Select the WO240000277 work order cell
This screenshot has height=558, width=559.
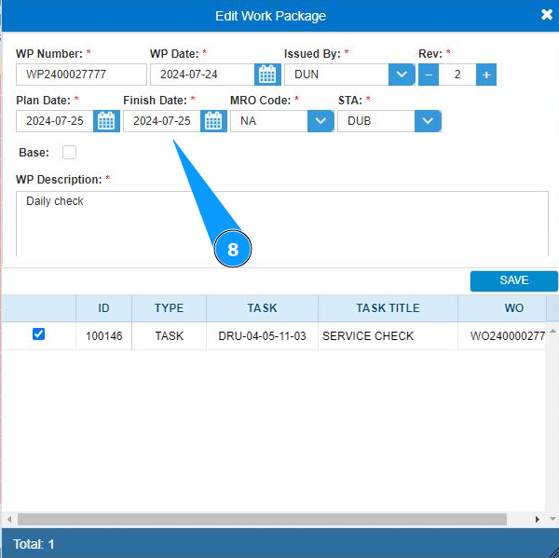point(501,336)
